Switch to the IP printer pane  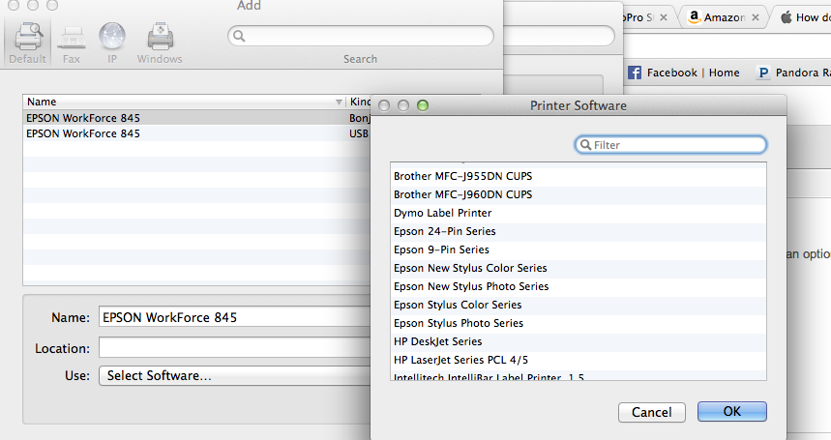tap(112, 43)
